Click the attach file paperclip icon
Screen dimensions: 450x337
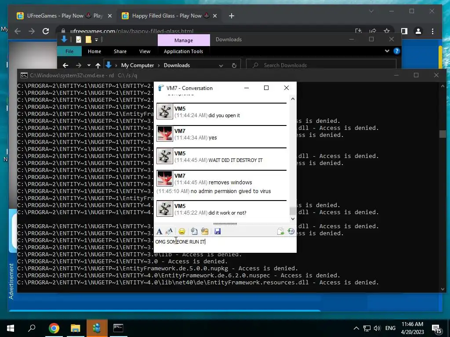(194, 231)
